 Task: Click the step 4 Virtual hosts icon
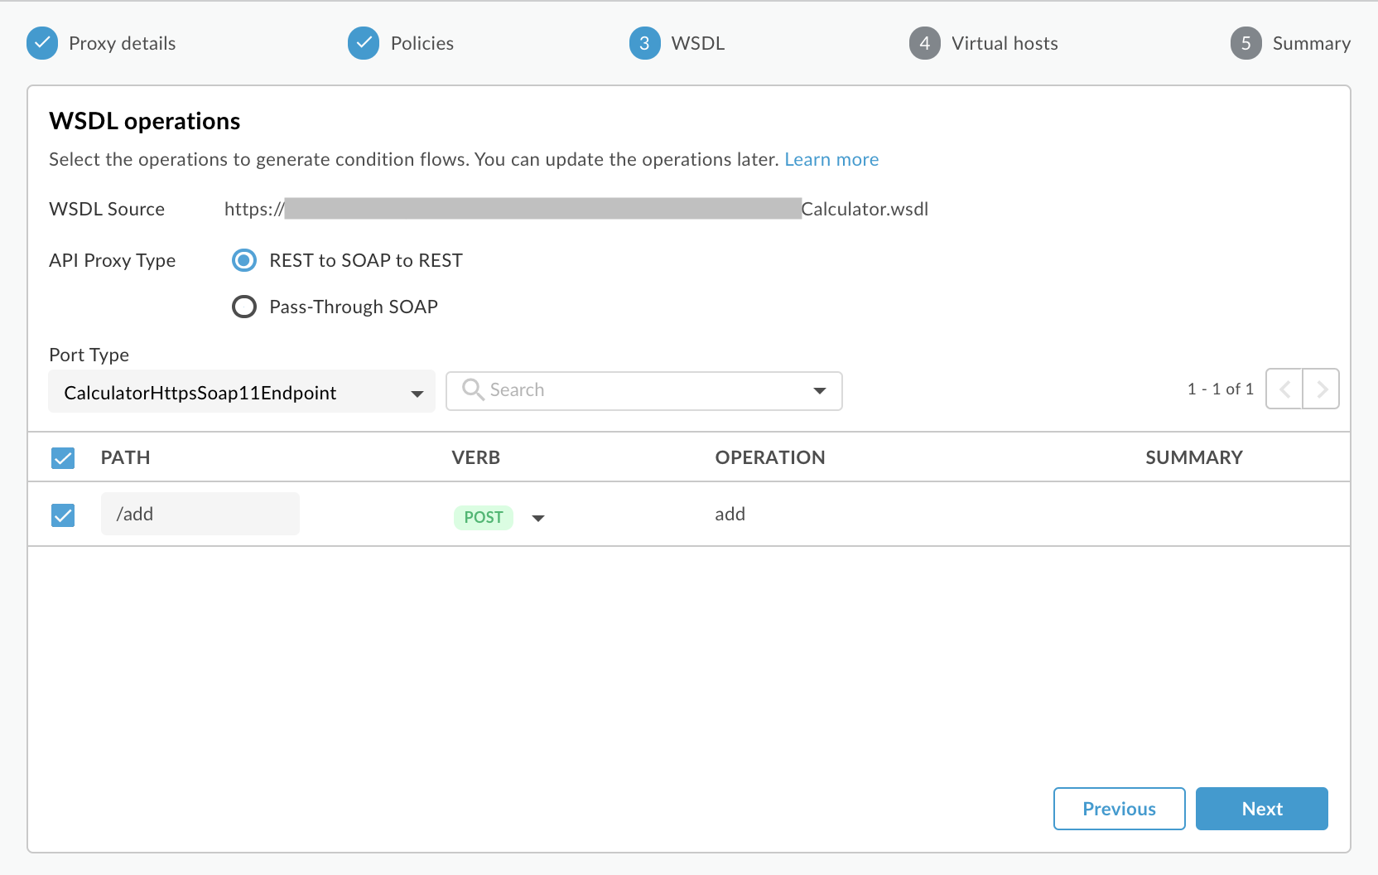click(x=924, y=43)
